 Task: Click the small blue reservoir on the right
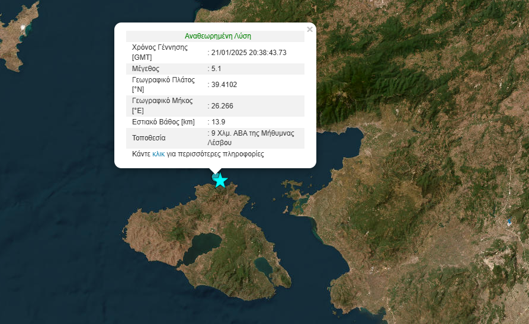click(x=508, y=223)
